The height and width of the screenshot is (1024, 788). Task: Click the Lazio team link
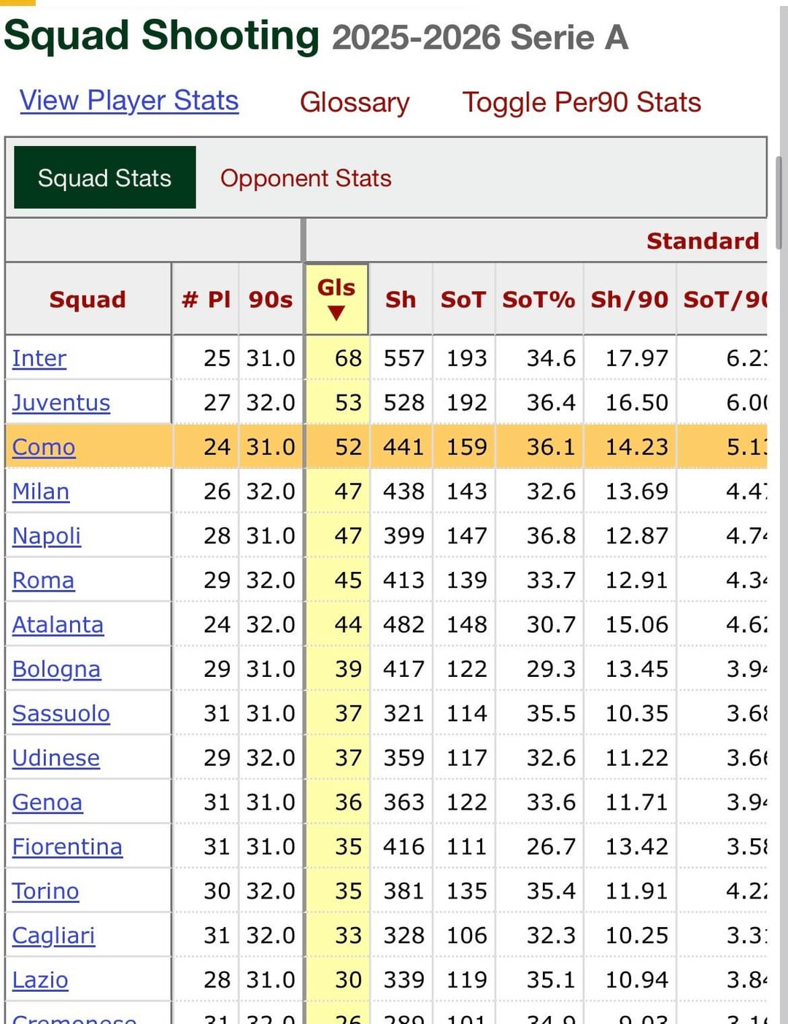pos(40,981)
